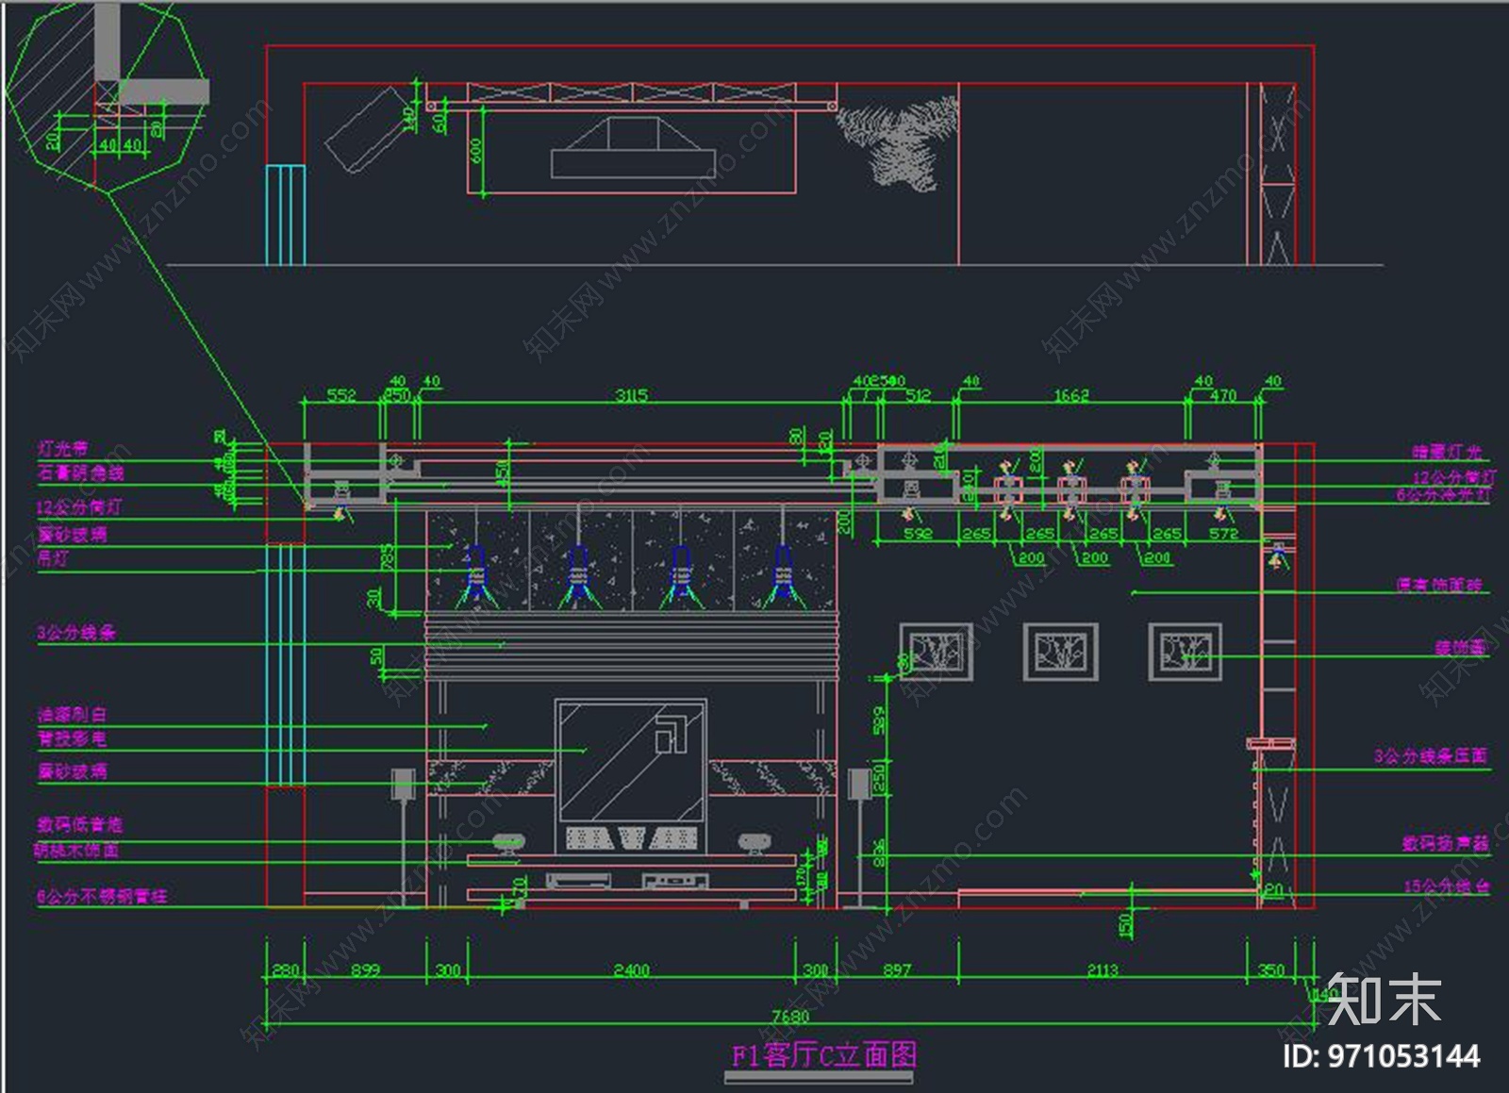The width and height of the screenshot is (1509, 1093).
Task: Select the "石膏阴角线" annotation label
Action: [80, 472]
